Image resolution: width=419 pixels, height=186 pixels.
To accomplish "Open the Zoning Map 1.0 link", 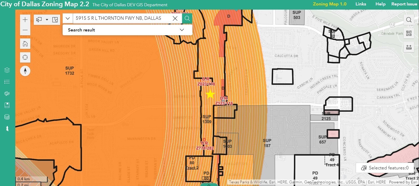I will point(329,4).
